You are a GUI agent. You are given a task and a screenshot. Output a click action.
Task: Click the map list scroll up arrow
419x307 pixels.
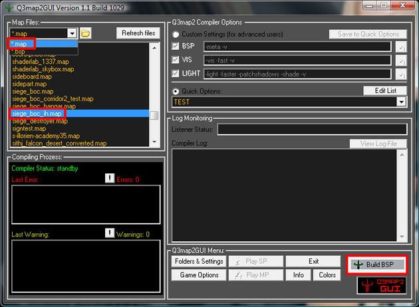pyautogui.click(x=154, y=48)
